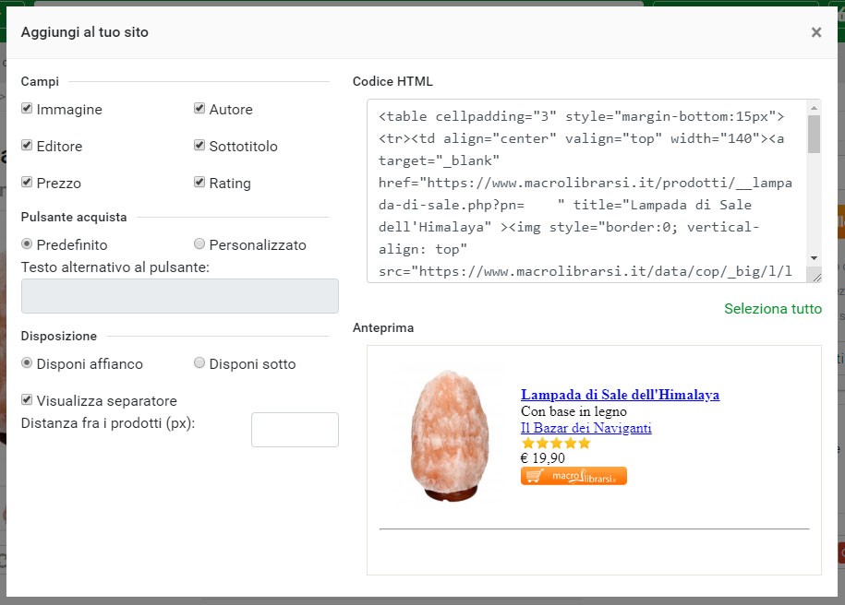Click the Seleziona tutto link

click(772, 309)
